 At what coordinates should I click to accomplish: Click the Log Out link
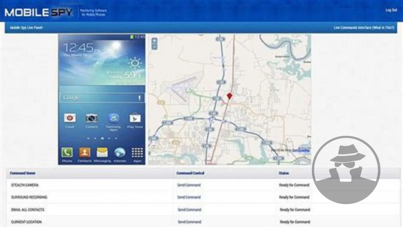click(x=391, y=10)
